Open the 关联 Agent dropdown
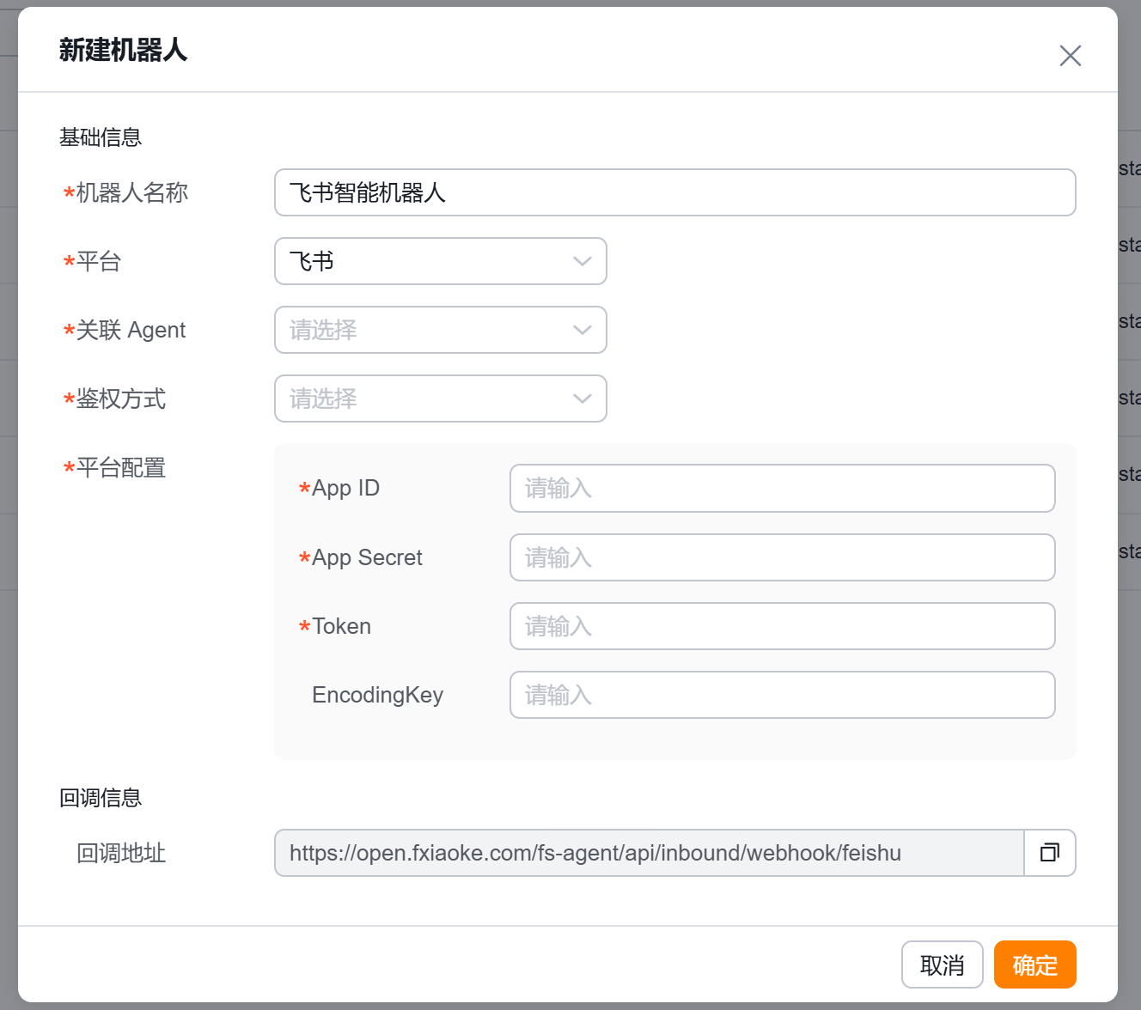 tap(441, 330)
